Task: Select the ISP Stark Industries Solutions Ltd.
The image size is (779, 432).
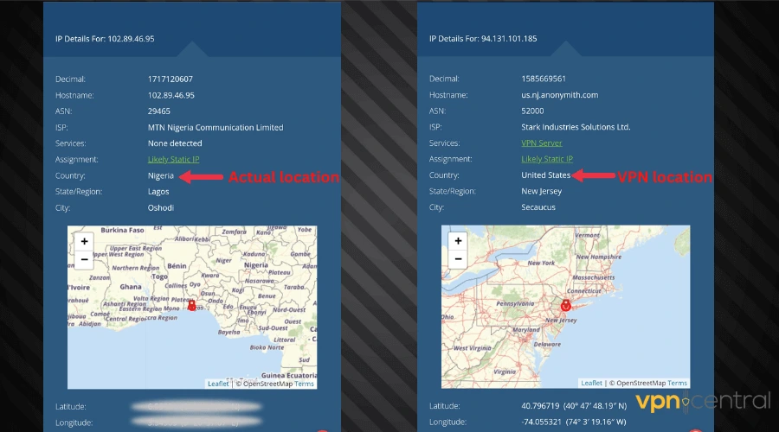Action: pyautogui.click(x=576, y=127)
